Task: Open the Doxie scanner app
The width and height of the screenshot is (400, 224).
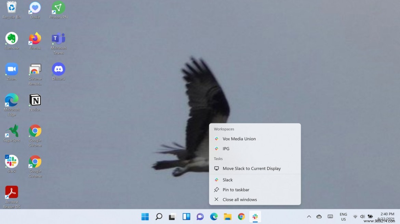Action: [x=35, y=7]
